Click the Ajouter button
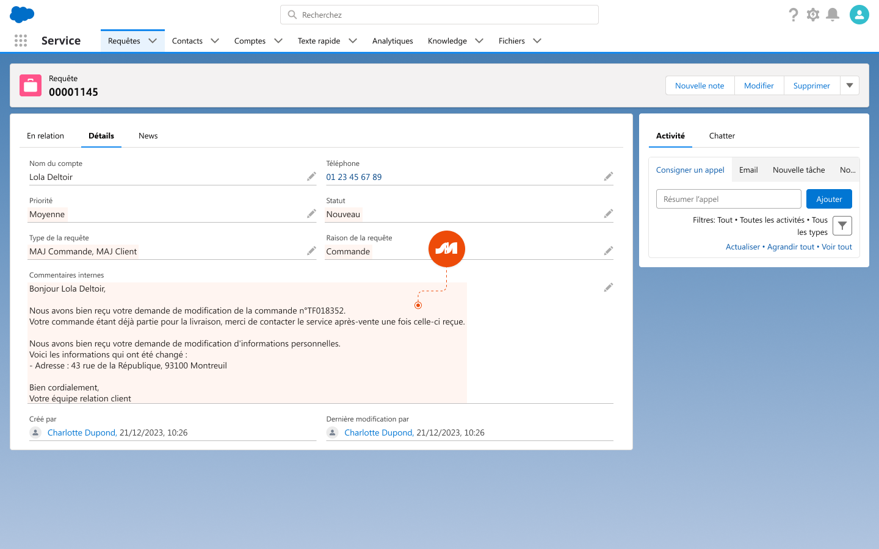Viewport: 879px width, 549px height. click(829, 199)
